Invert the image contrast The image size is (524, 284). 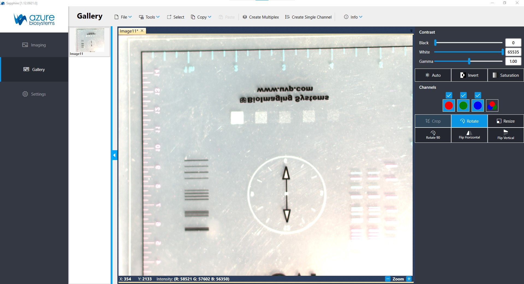[469, 75]
